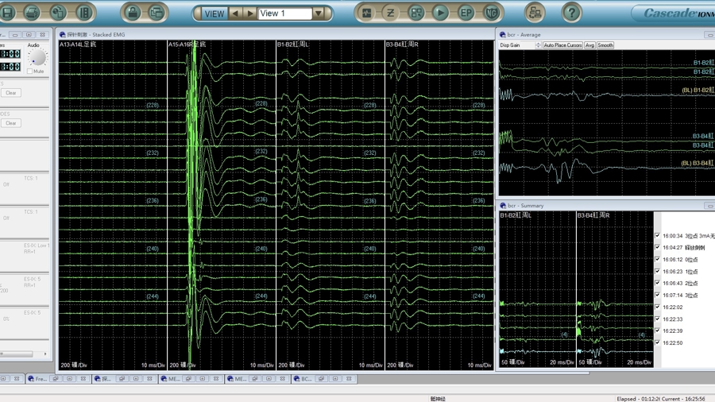Click restore icon on first ME... tab
The width and height of the screenshot is (715, 402).
(188, 379)
